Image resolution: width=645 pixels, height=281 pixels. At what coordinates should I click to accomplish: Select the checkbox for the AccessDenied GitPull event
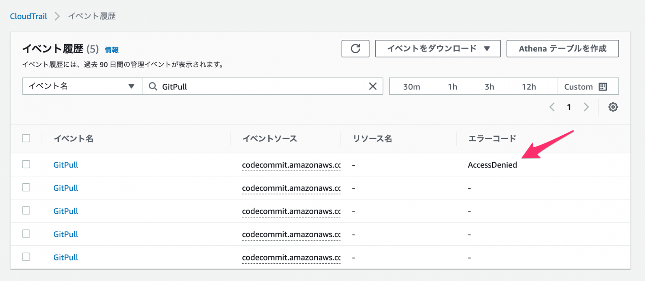coord(26,164)
